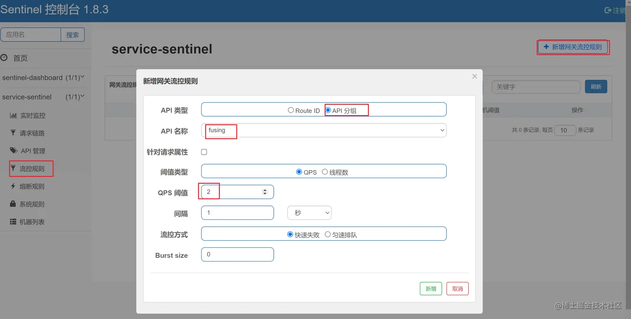Select 快速失败 flow control mode
Image resolution: width=631 pixels, height=319 pixels.
tap(290, 234)
